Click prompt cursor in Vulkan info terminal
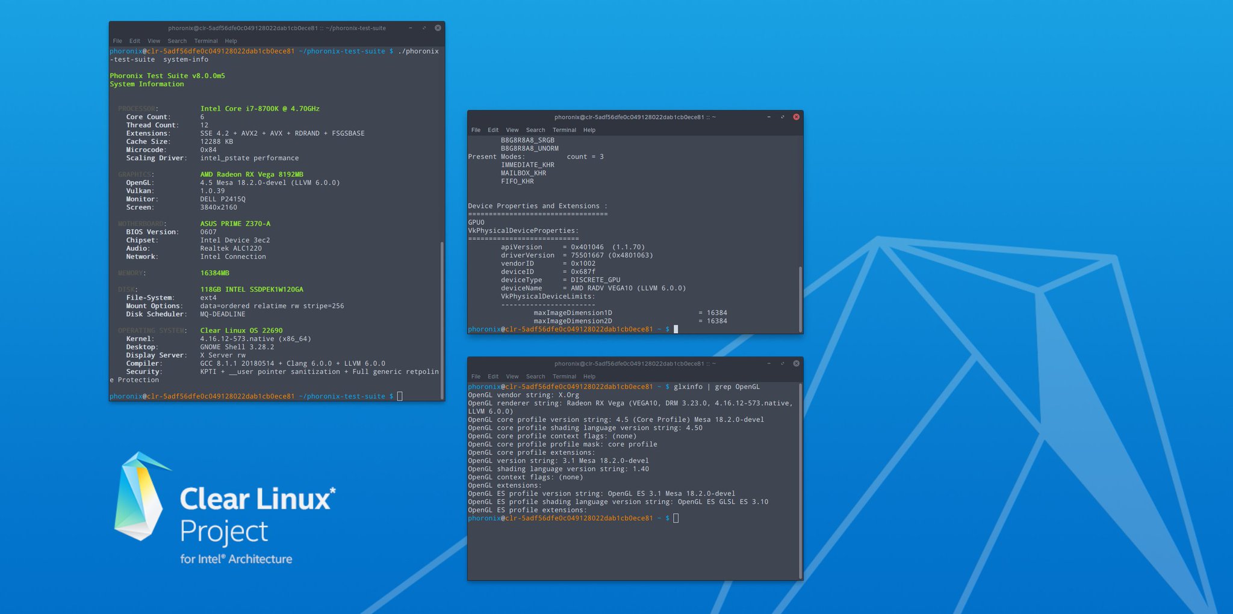 tap(676, 329)
